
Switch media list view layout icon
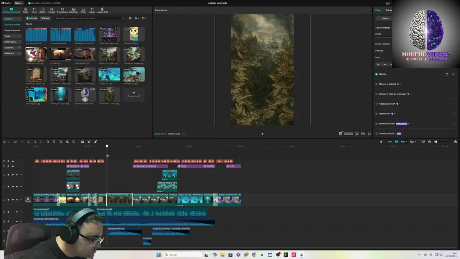(130, 18)
